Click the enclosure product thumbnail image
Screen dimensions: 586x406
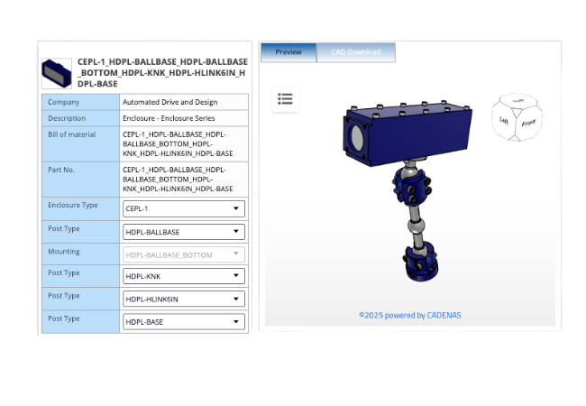pos(57,72)
